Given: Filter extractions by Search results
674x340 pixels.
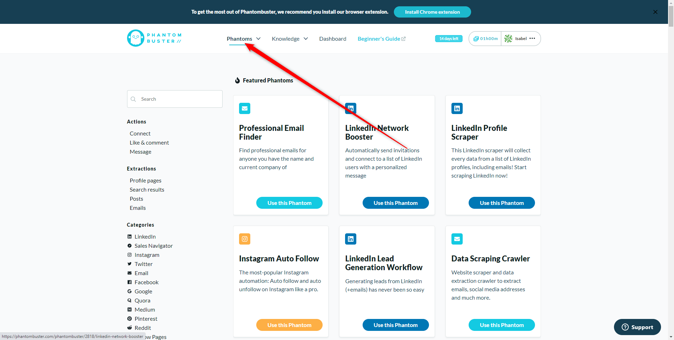Looking at the screenshot, I should pos(147,189).
